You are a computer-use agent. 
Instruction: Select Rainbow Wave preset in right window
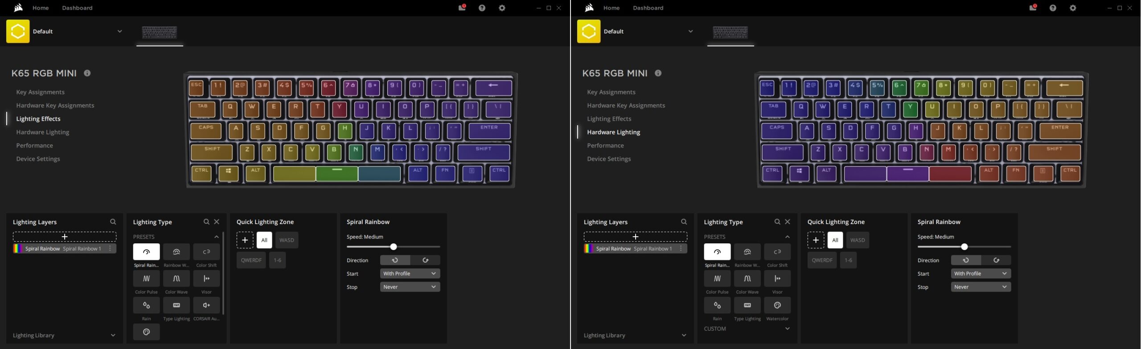pyautogui.click(x=747, y=252)
